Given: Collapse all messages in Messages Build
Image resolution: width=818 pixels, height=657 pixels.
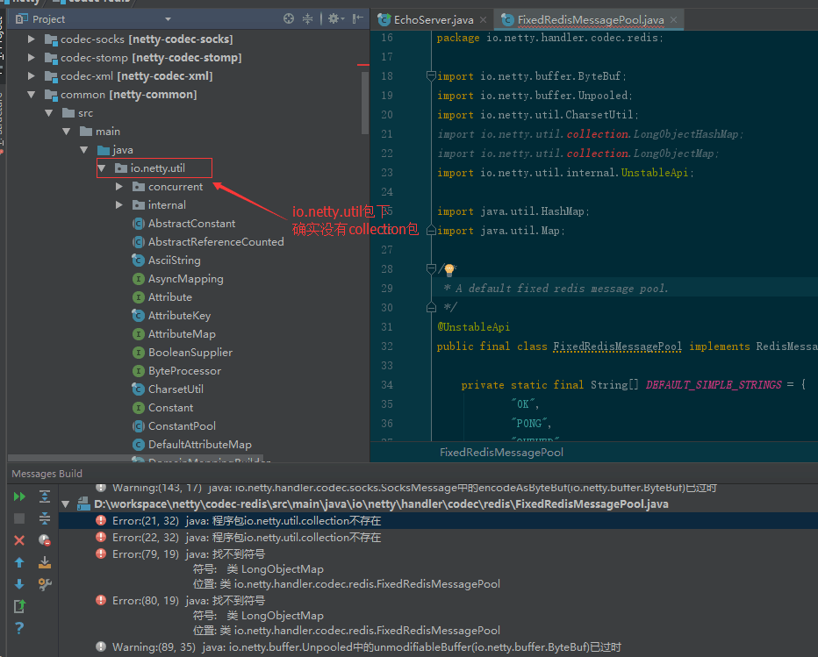Looking at the screenshot, I should coord(45,518).
